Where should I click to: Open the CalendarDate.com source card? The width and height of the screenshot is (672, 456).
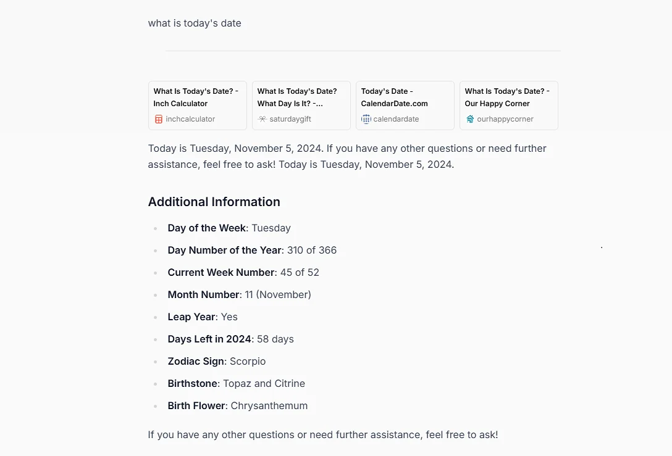click(x=405, y=106)
